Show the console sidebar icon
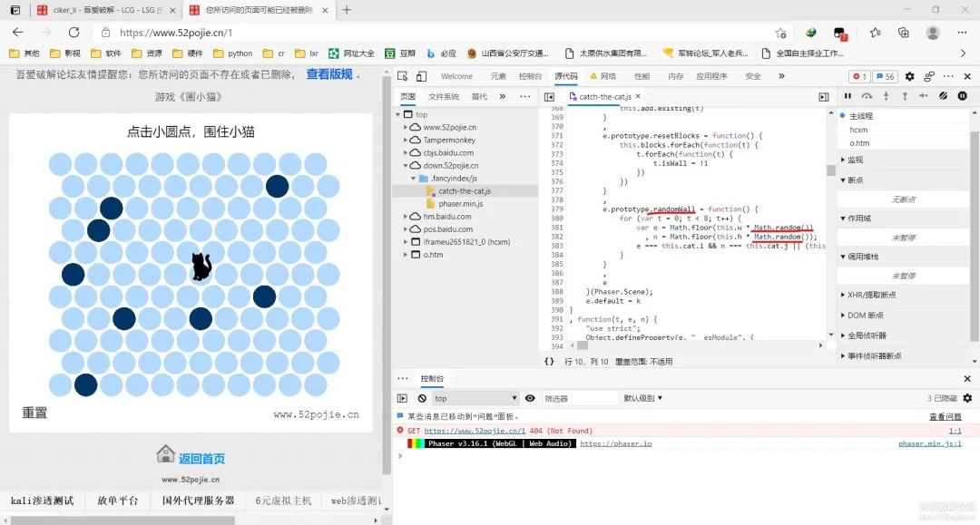980x525 pixels. [x=402, y=398]
